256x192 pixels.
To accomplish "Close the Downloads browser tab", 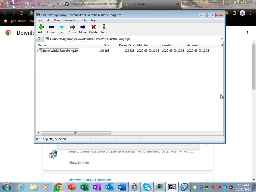I will [x=177, y=4].
